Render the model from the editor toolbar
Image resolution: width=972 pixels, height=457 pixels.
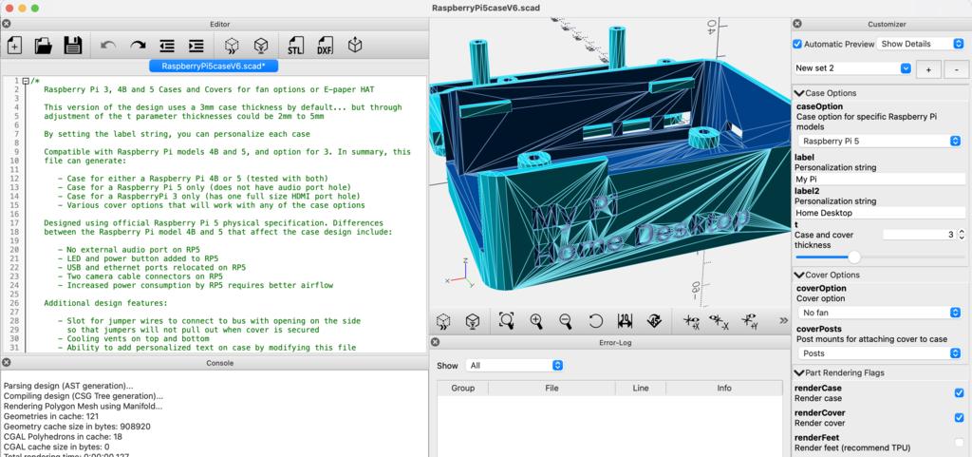pyautogui.click(x=261, y=46)
